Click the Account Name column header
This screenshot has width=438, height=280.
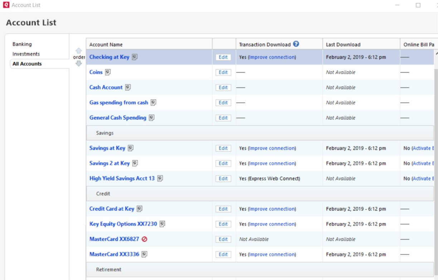tap(149, 44)
